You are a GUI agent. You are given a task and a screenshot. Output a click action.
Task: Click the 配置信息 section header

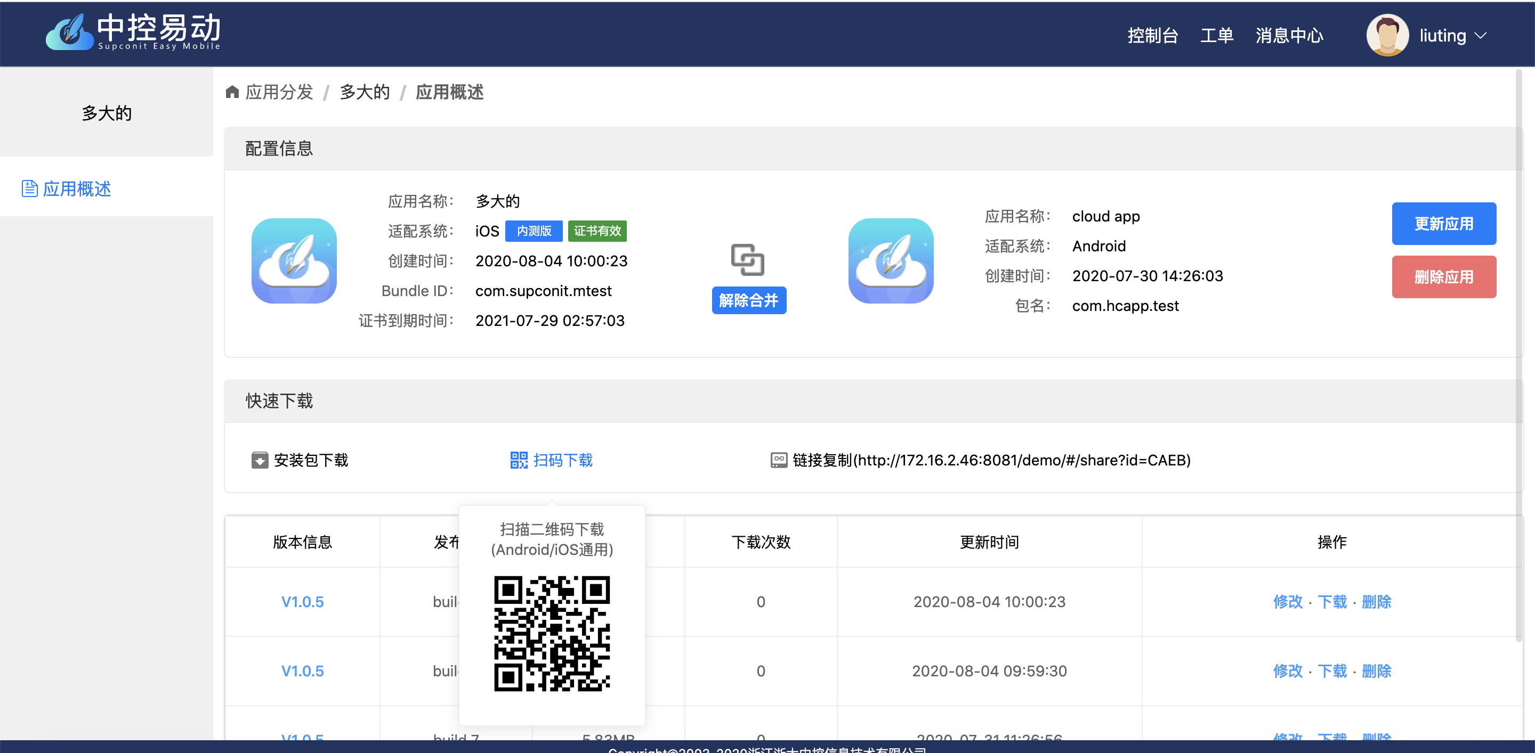point(872,148)
